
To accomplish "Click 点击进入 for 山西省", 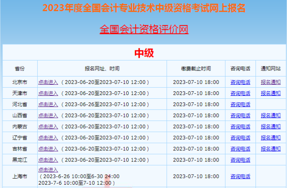I will (x=48, y=116).
